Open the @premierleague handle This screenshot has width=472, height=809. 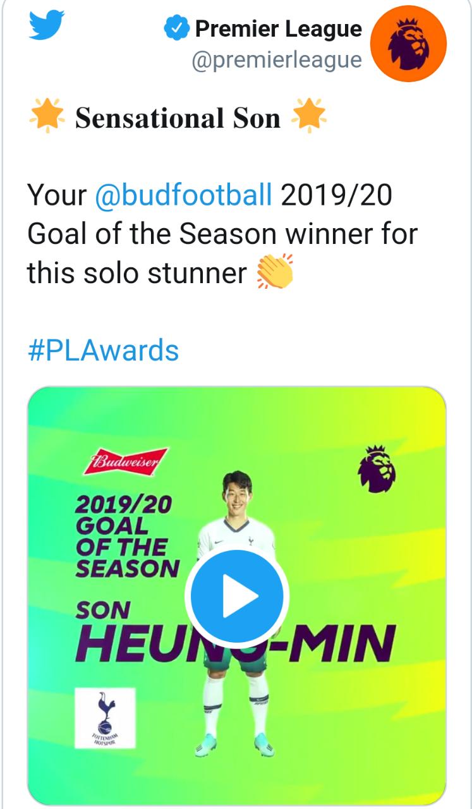(x=277, y=61)
